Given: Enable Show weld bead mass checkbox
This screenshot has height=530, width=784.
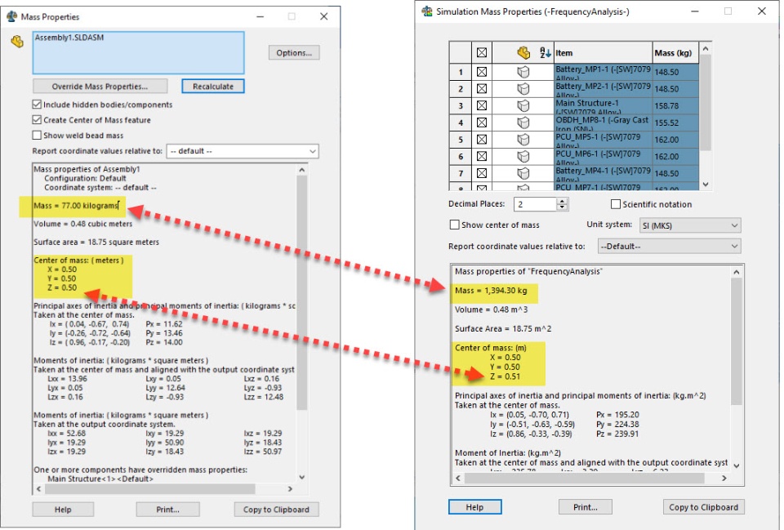Looking at the screenshot, I should coord(37,136).
